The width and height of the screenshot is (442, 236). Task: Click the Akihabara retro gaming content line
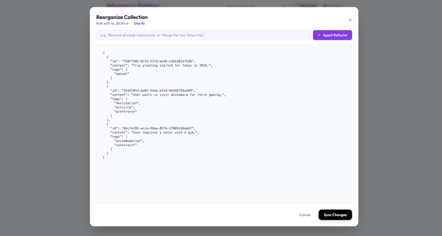tap(168, 95)
